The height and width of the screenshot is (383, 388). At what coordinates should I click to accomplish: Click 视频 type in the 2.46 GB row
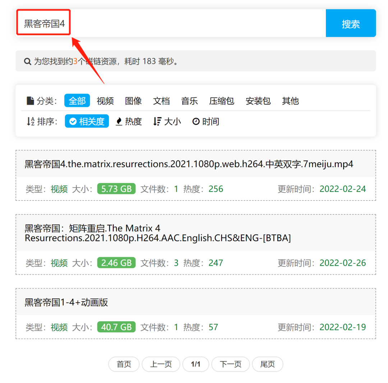(59, 263)
